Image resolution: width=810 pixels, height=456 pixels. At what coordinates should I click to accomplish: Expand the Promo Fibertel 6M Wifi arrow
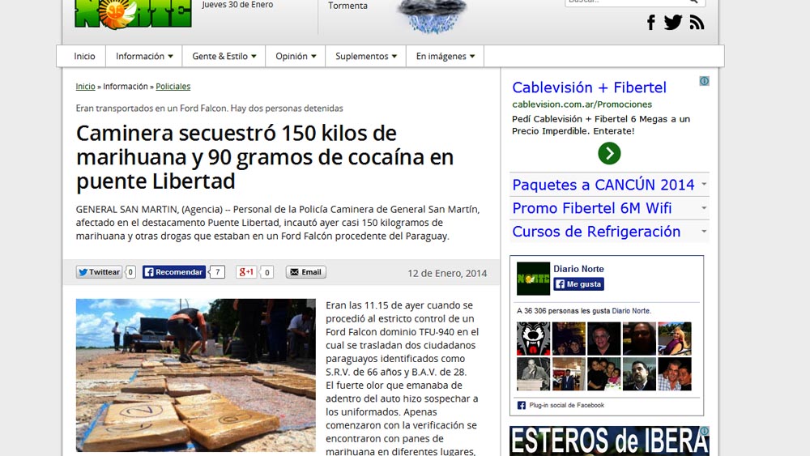point(704,207)
